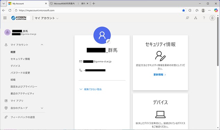Image resolution: width=220 pixels, height=130 pixels.
Task: Select the My Account browser tab
Action: pos(28,4)
